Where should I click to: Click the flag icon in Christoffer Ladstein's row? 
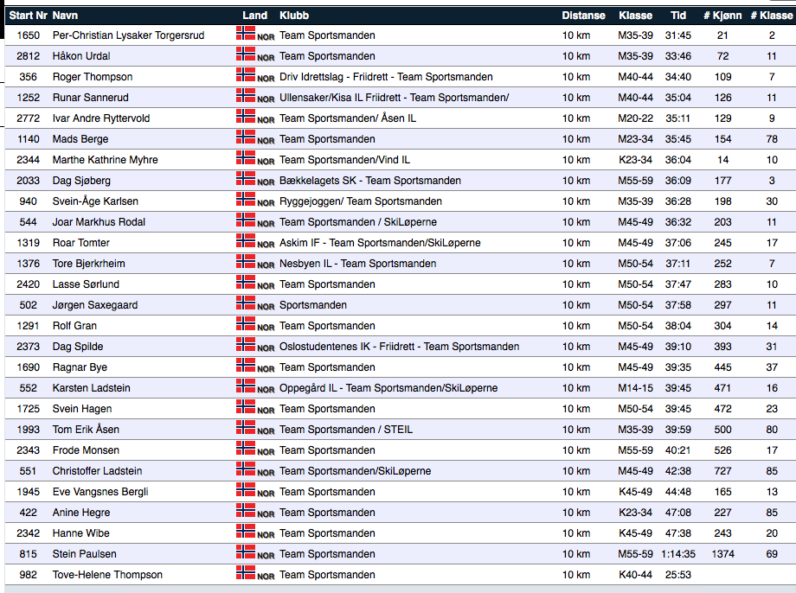pyautogui.click(x=246, y=469)
